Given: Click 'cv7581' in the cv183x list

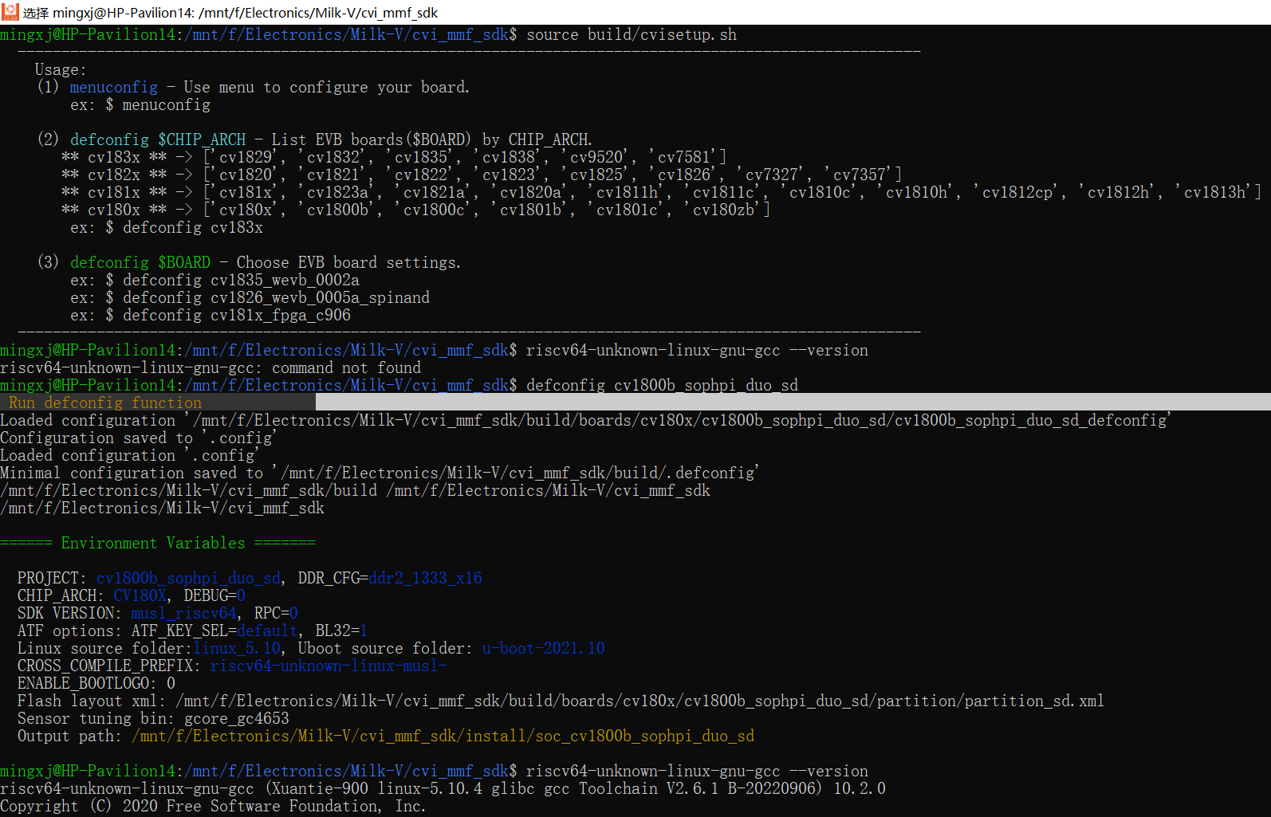Looking at the screenshot, I should click(x=685, y=158).
